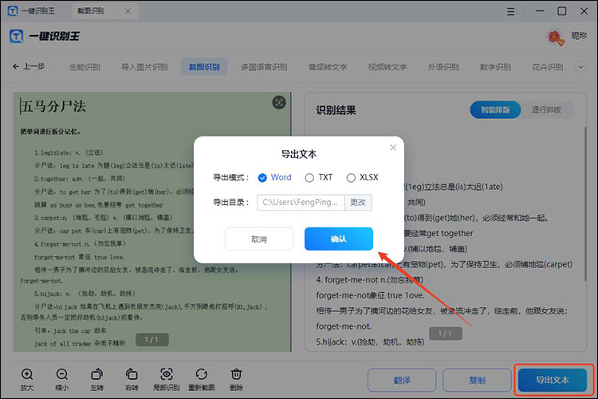Open the 音频转文字 tab
The width and height of the screenshot is (598, 399).
pyautogui.click(x=328, y=67)
